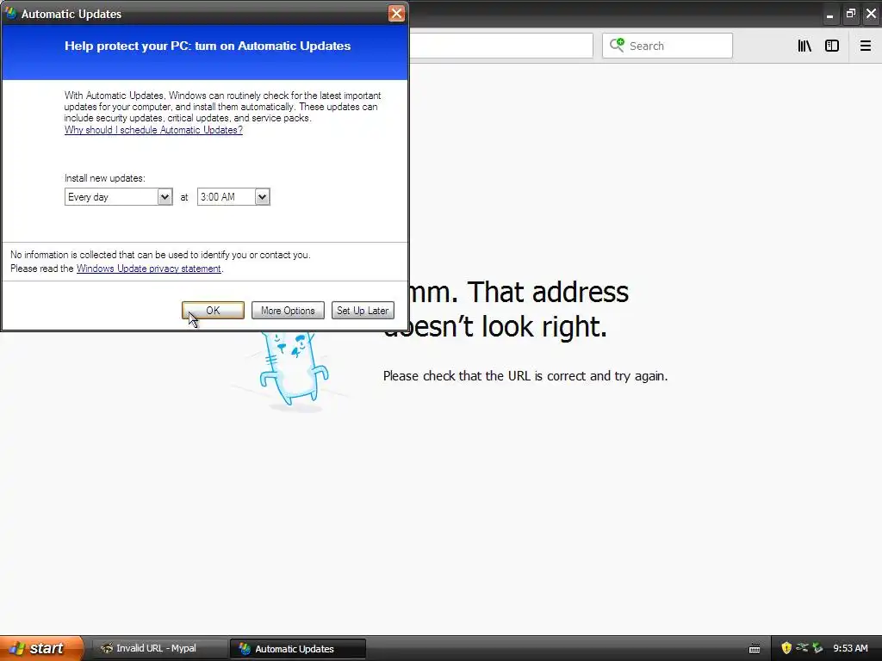Screen dimensions: 882x661
Task: Click the Safely Remove Hardware tray icon
Action: coord(802,648)
